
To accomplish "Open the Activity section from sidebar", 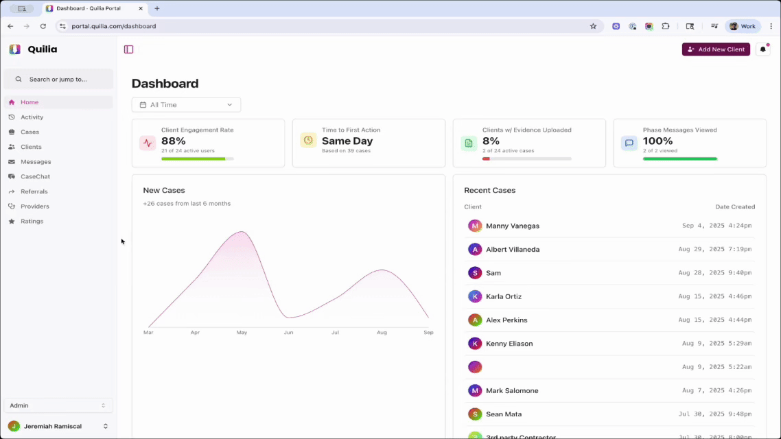I will pyautogui.click(x=30, y=117).
